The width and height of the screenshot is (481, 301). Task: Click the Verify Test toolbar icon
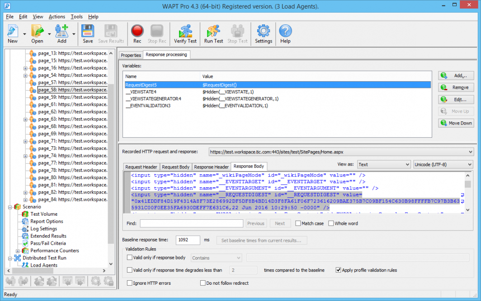185,31
